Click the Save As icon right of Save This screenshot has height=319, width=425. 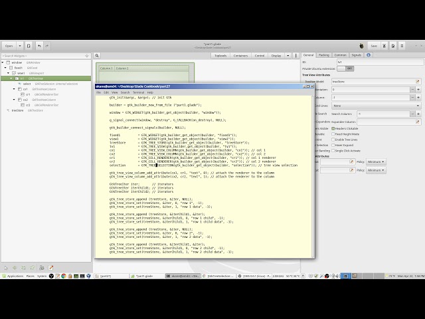coord(384,46)
